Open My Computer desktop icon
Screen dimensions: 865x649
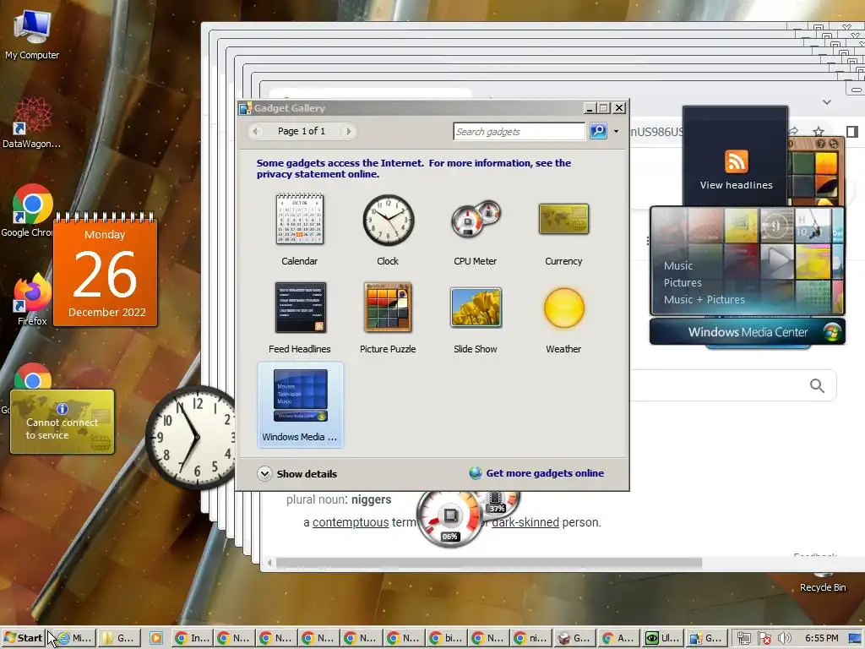tap(32, 34)
